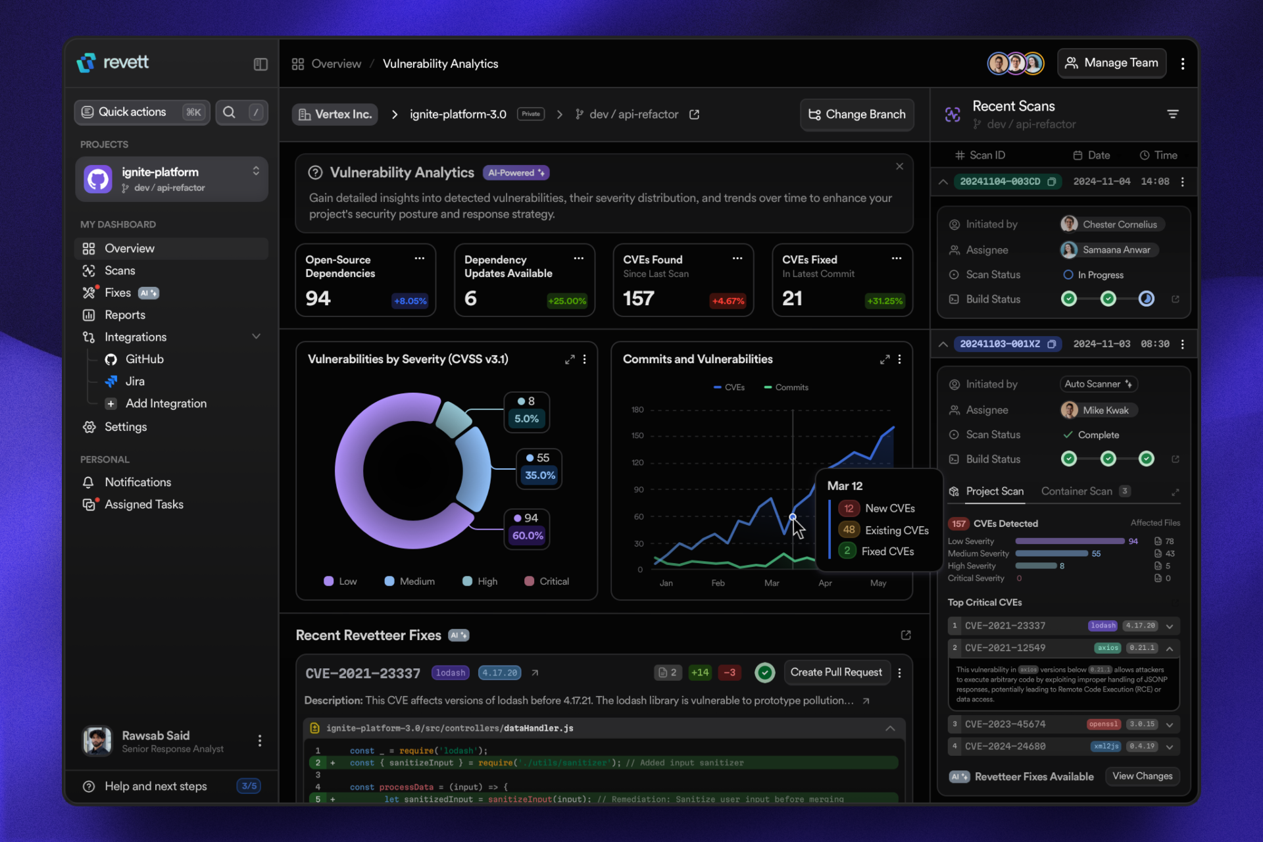
Task: Click the search magnifier icon
Action: point(229,112)
